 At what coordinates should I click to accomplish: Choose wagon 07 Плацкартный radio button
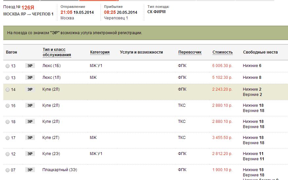8,170
